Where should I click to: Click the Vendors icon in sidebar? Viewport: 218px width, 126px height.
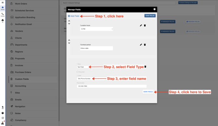pos(12,31)
